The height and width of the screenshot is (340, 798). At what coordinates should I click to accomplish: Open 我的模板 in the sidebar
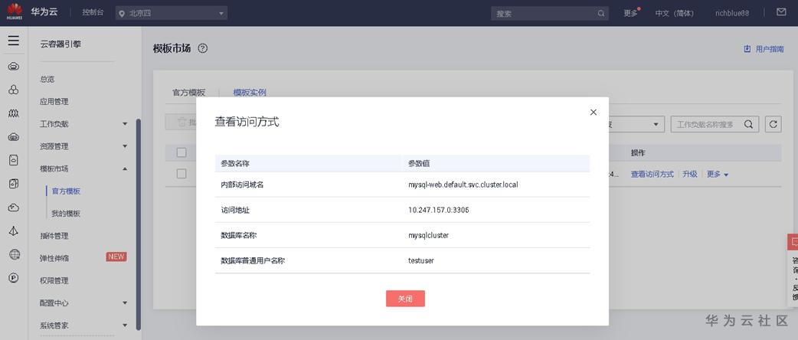tap(66, 214)
